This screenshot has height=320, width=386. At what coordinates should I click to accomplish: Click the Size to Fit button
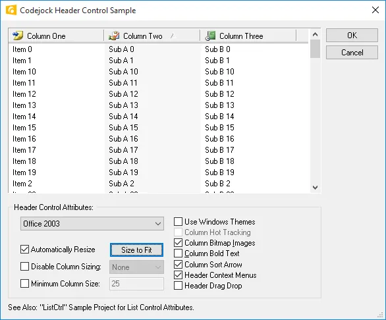(136, 250)
